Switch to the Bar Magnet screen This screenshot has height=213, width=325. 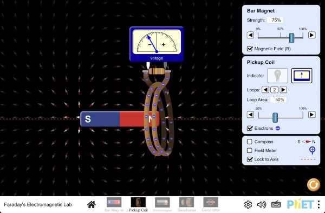point(114,204)
